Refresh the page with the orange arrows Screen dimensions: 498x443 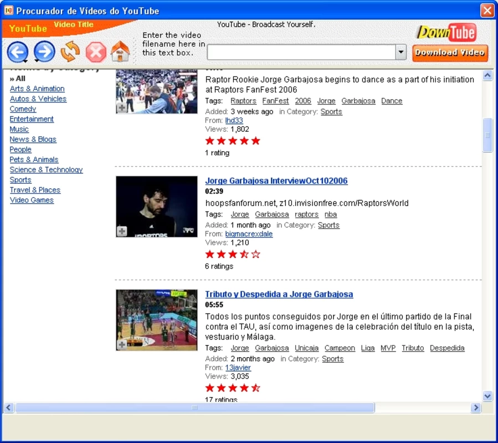(70, 51)
